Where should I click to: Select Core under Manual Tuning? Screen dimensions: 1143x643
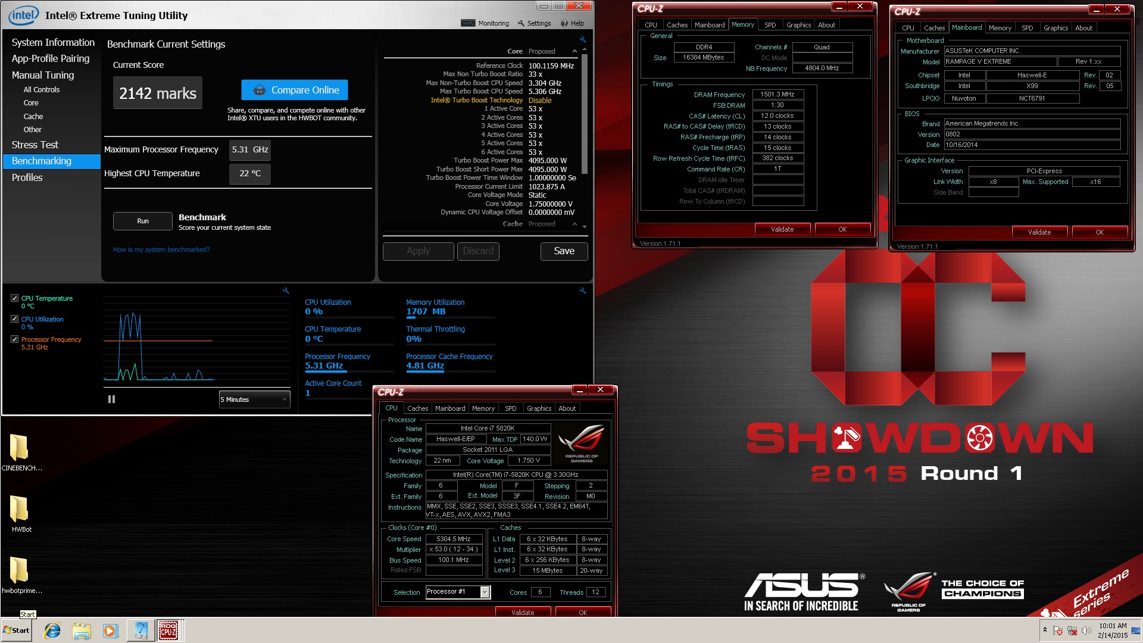31,103
